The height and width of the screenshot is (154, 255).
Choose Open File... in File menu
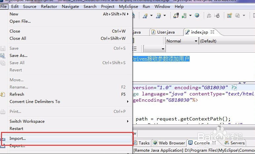point(70,21)
